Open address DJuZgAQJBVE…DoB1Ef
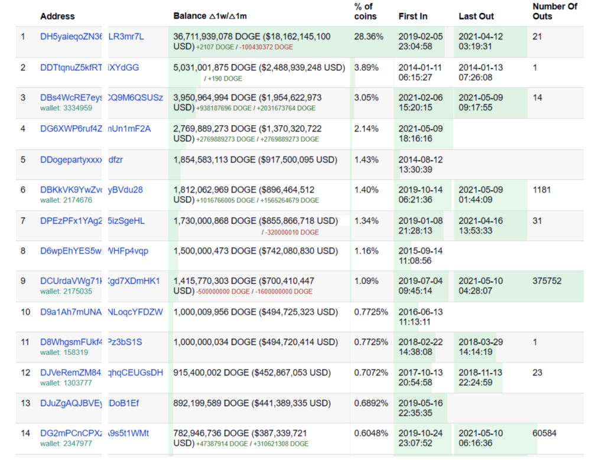 90,403
